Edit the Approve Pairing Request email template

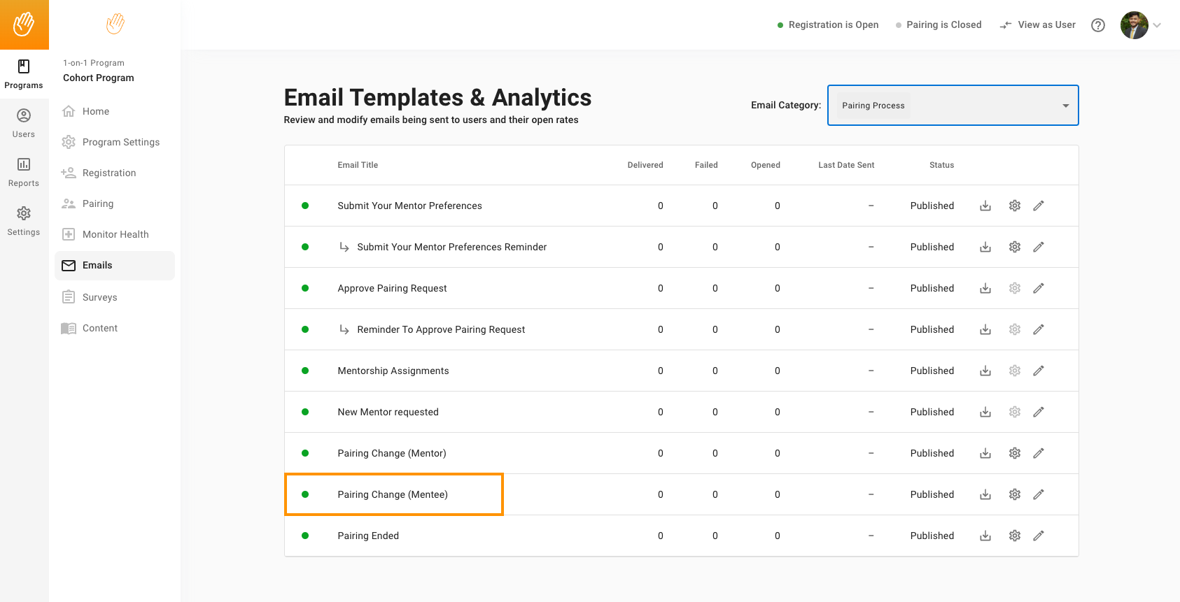pos(1038,288)
